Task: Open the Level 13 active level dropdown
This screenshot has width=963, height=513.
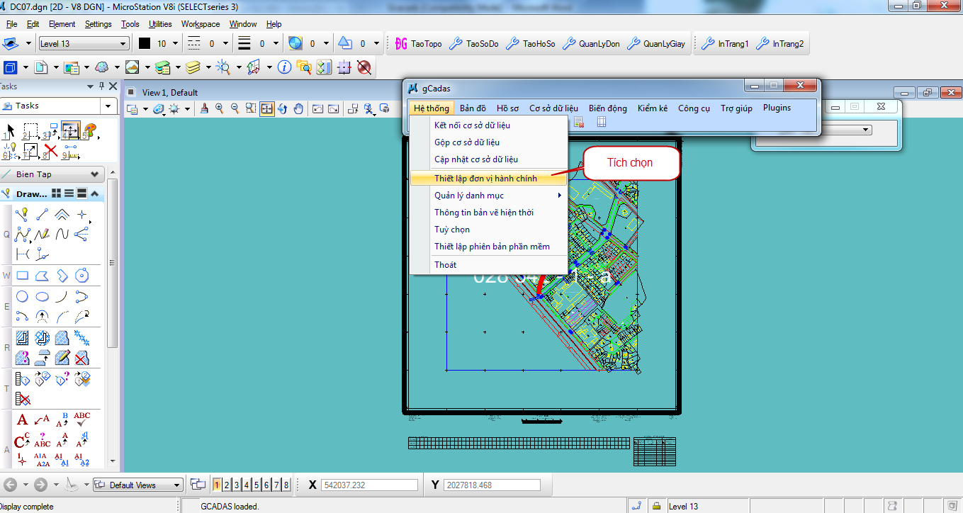Action: (x=84, y=44)
